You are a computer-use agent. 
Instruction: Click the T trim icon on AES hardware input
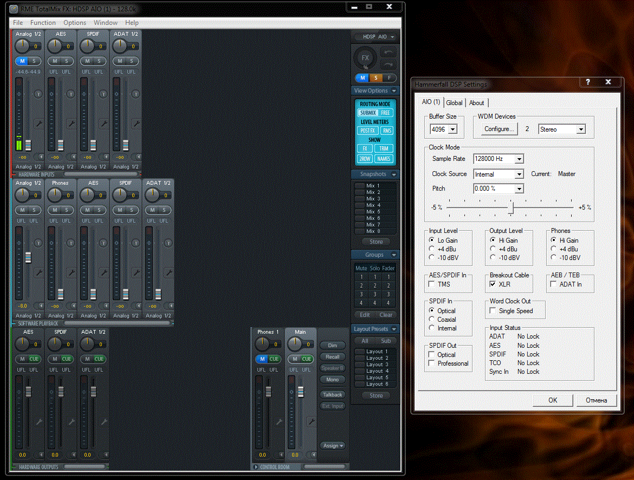point(71,94)
